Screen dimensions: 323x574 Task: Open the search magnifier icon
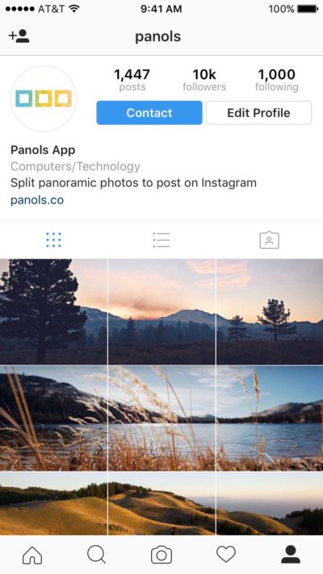97,555
